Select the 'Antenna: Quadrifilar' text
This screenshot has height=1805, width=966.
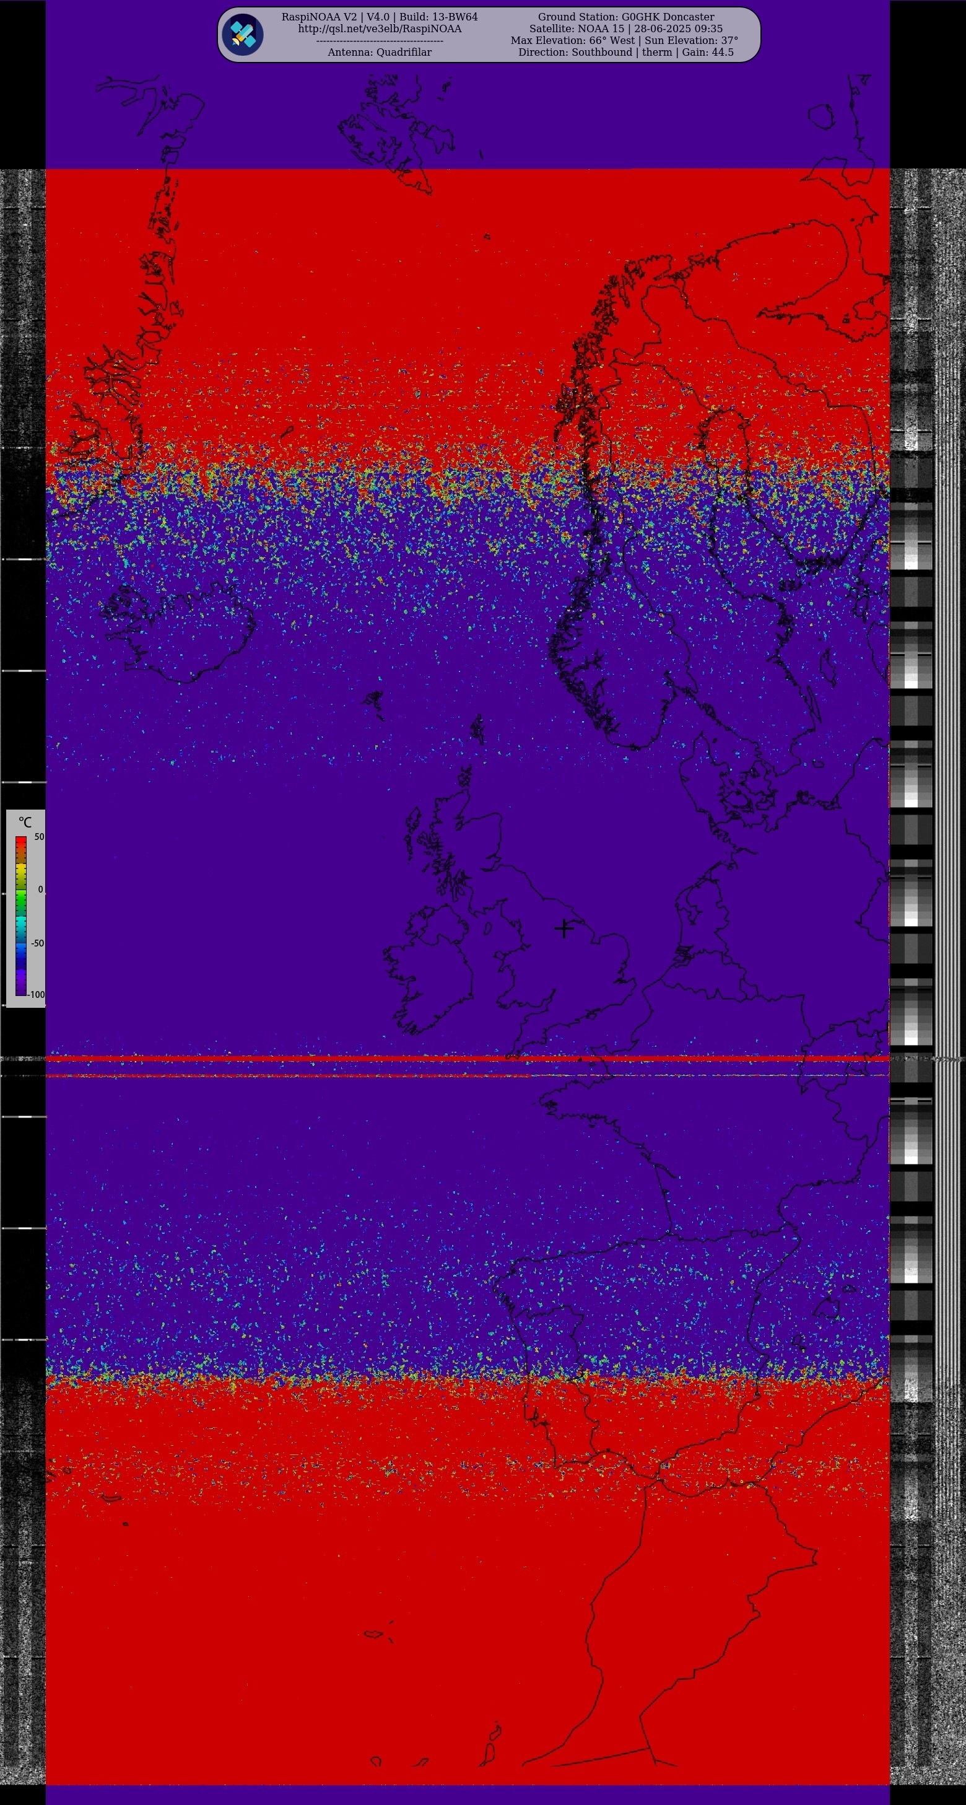pyautogui.click(x=380, y=52)
